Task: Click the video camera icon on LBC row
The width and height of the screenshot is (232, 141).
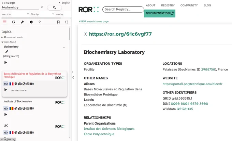Action: (x=32, y=132)
